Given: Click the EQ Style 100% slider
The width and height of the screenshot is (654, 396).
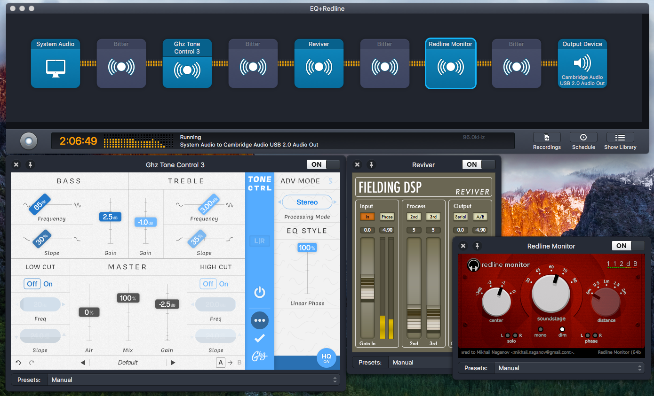Looking at the screenshot, I should coord(307,248).
